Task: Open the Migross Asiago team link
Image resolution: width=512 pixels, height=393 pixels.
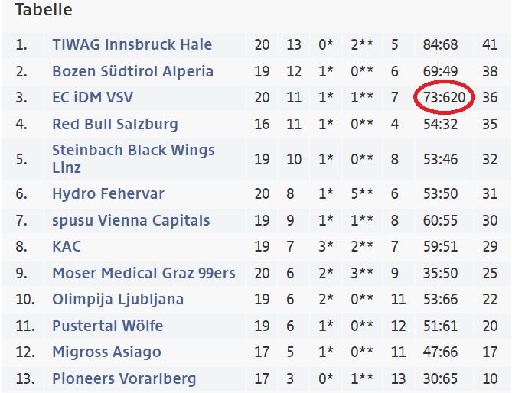Action: coord(106,352)
